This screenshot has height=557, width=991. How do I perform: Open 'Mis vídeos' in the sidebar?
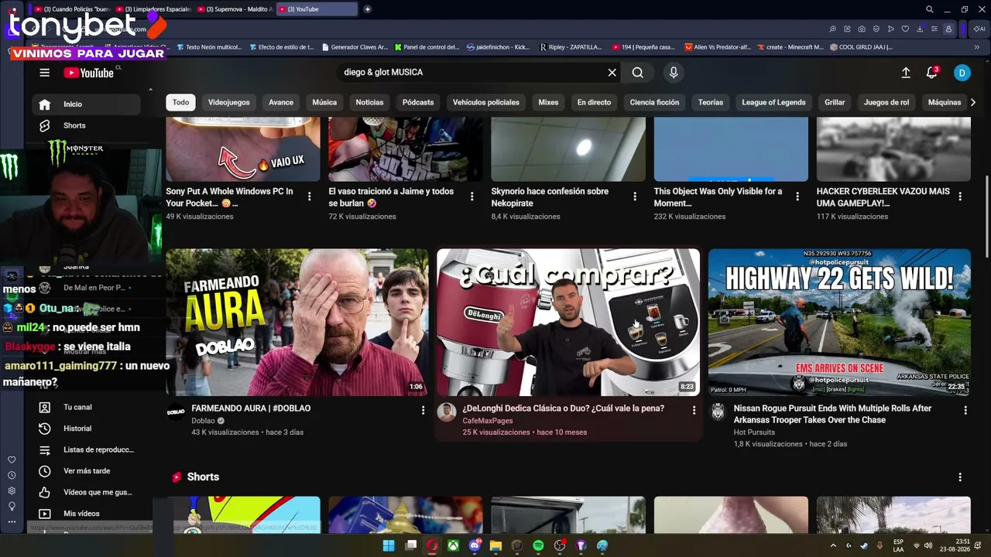click(87, 514)
